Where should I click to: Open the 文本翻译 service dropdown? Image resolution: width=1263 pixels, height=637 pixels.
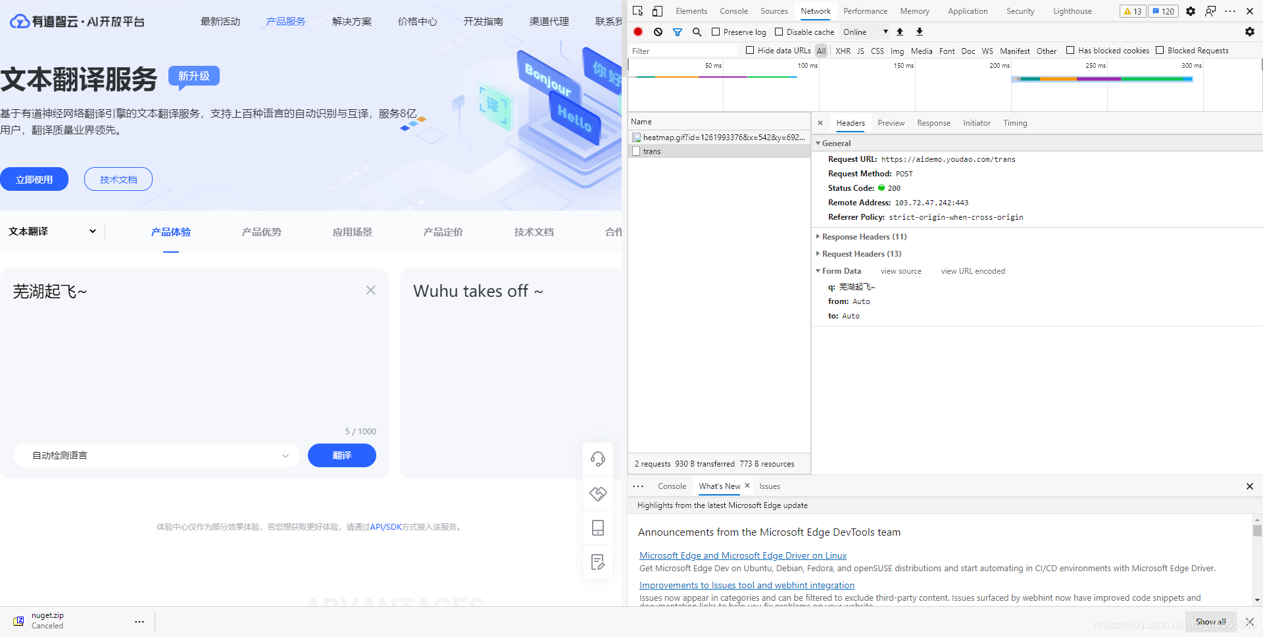[53, 231]
